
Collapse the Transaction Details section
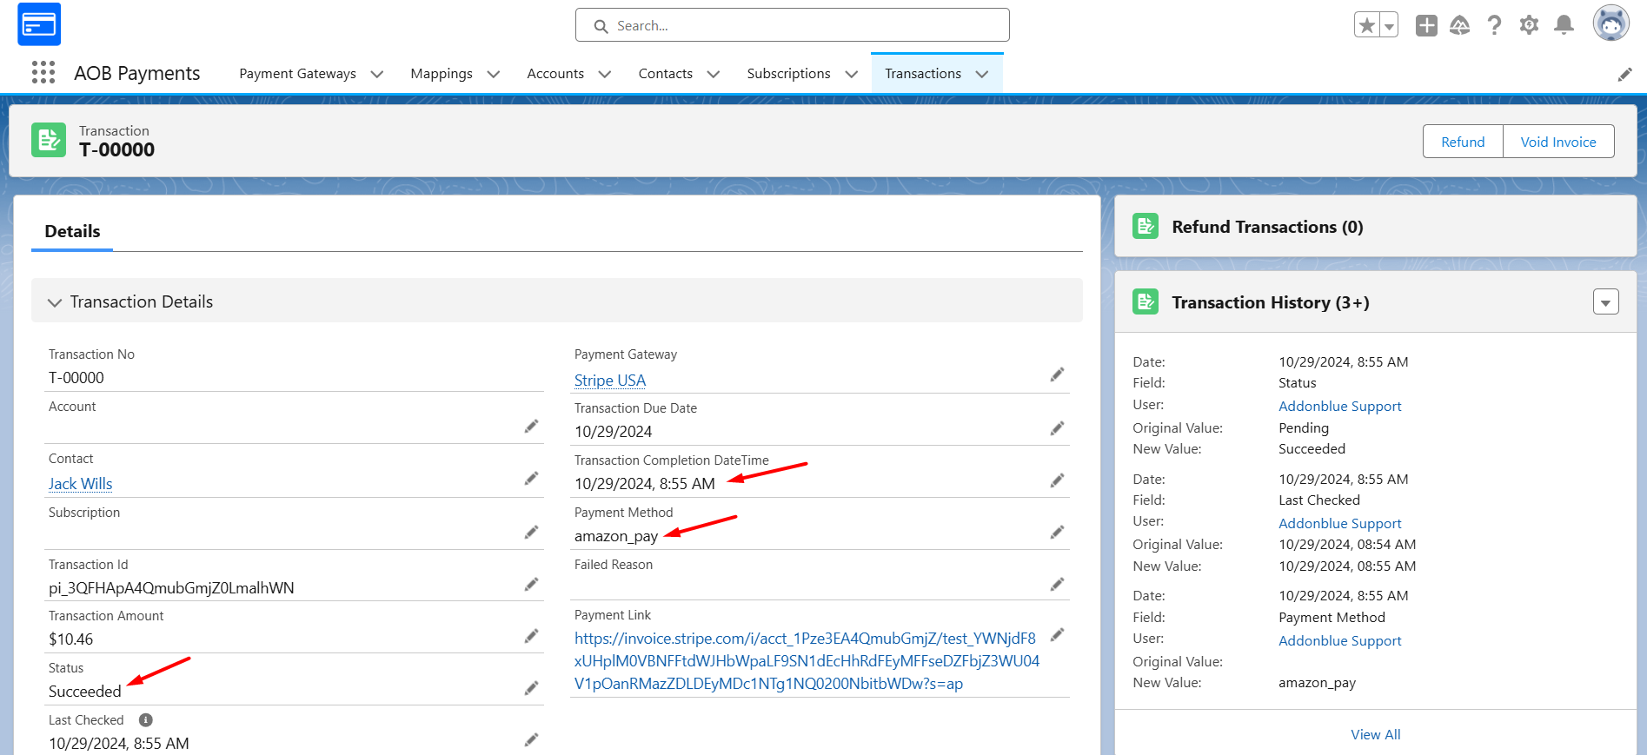click(x=55, y=302)
